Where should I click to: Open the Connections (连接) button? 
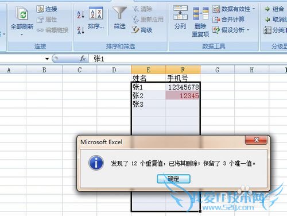[47, 9]
